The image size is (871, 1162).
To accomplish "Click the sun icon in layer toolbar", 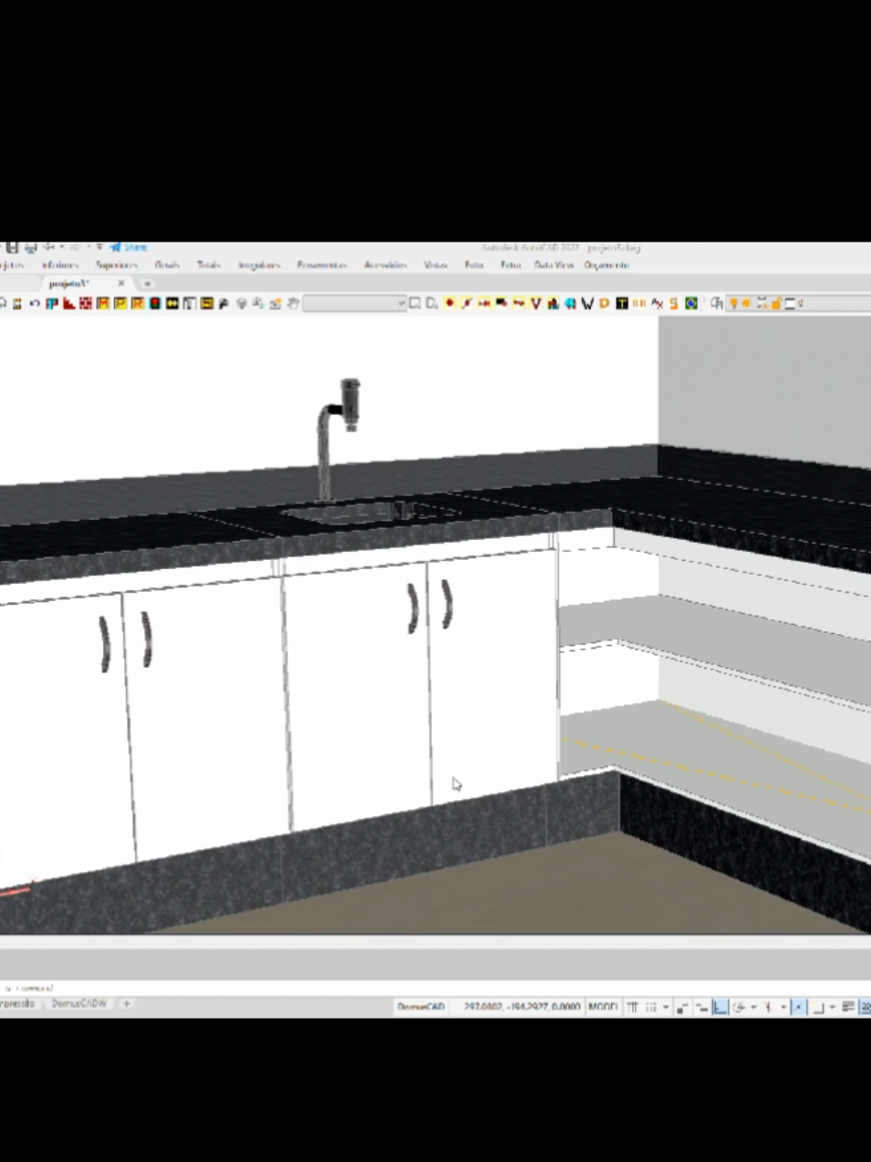I will (746, 304).
